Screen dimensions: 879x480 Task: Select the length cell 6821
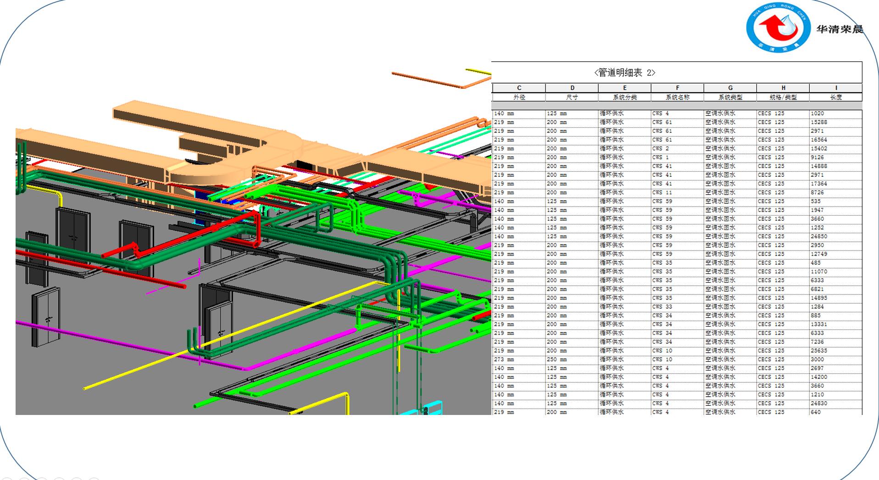(x=836, y=289)
